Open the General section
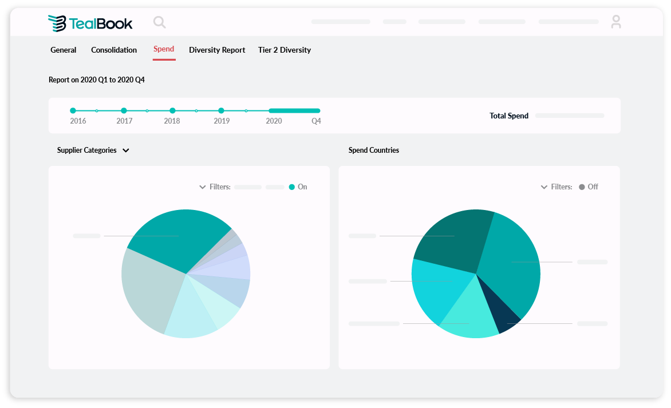The image size is (671, 408). 63,50
